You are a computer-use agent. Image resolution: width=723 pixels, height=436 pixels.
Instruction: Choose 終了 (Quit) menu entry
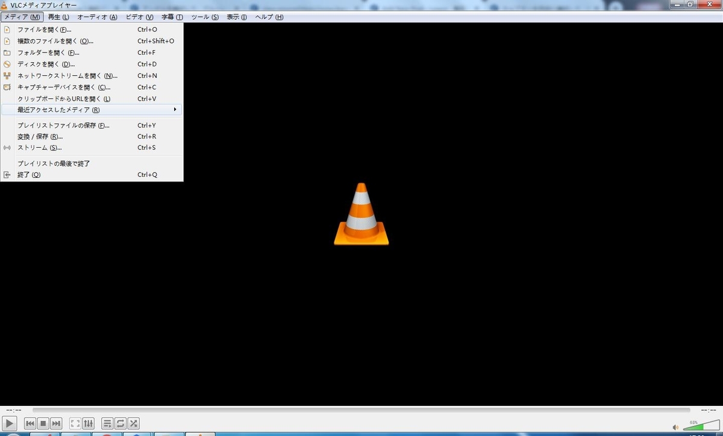(x=92, y=175)
